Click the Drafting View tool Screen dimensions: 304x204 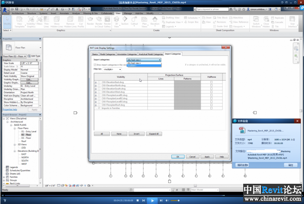171,18
